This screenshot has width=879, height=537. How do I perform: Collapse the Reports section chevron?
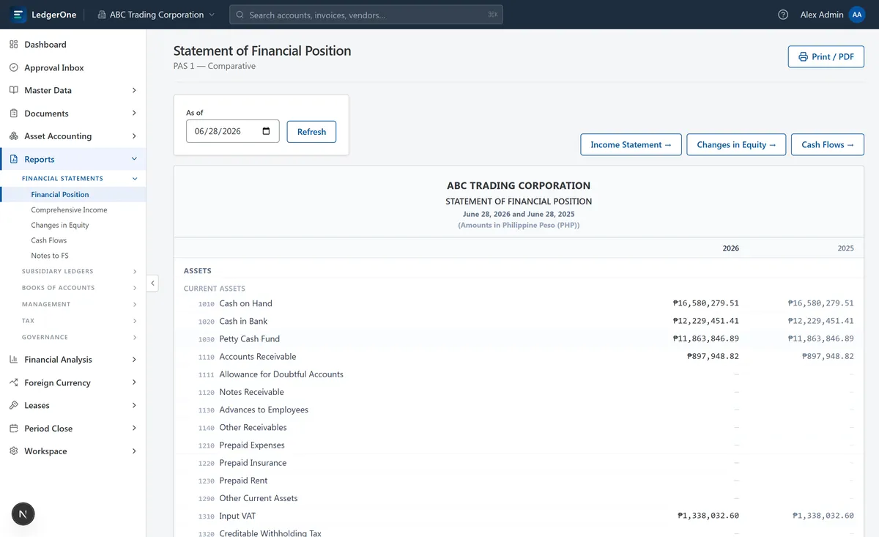pos(134,159)
